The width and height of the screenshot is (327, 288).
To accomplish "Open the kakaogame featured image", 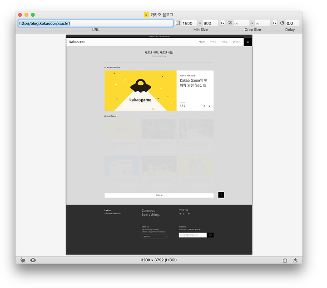I will coord(140,90).
